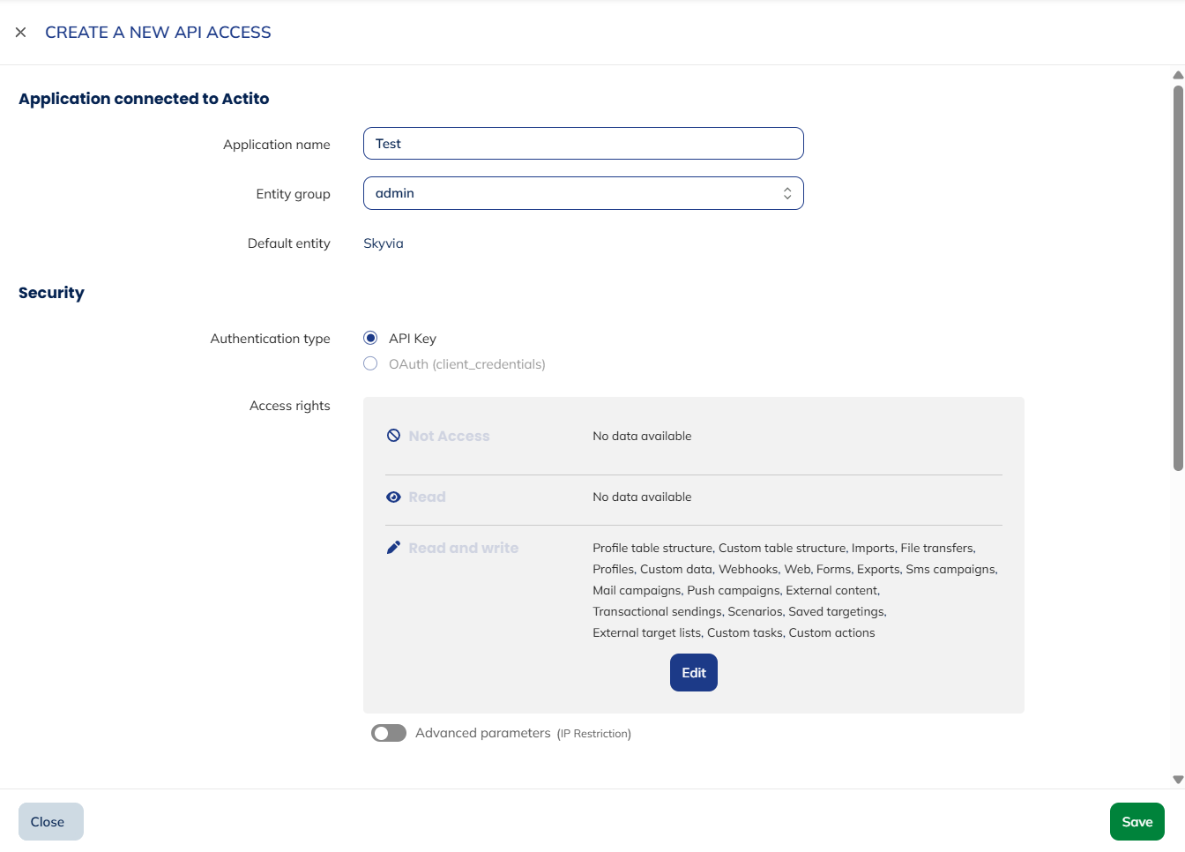Click the Security section heading
Image resolution: width=1185 pixels, height=852 pixels.
coord(50,292)
